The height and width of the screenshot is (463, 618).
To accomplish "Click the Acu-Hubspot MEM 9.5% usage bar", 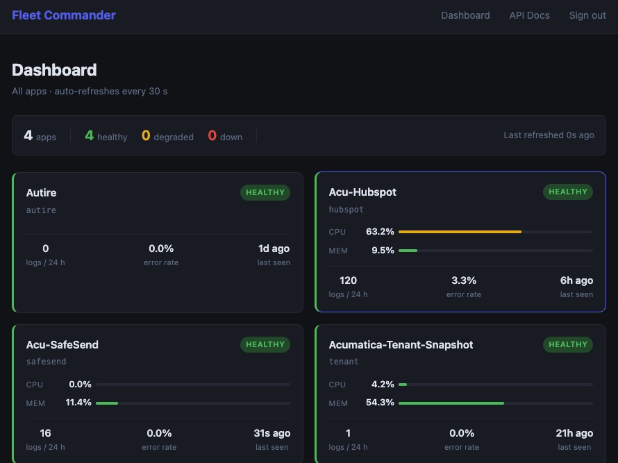I will click(495, 250).
